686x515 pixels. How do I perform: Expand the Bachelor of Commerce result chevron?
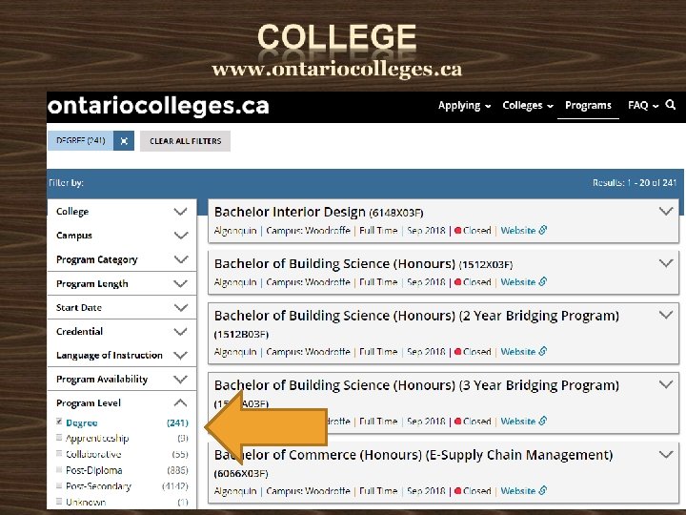[x=666, y=456]
